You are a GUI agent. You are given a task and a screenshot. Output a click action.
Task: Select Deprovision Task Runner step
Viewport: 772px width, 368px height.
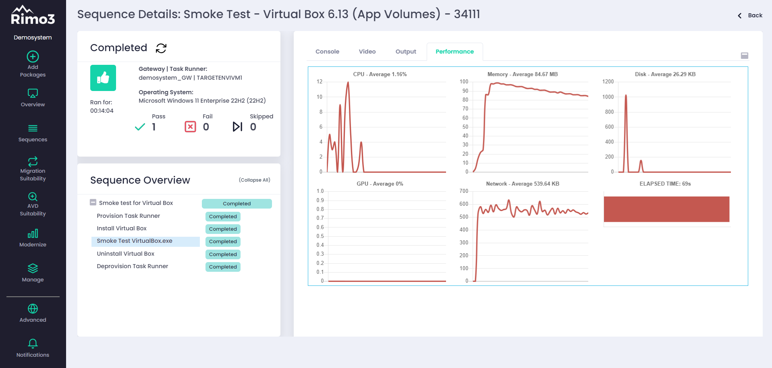pyautogui.click(x=132, y=266)
